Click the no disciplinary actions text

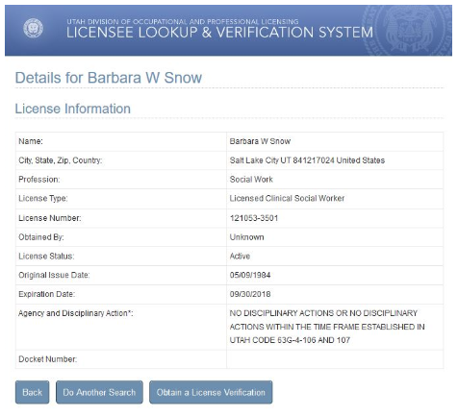[327, 327]
